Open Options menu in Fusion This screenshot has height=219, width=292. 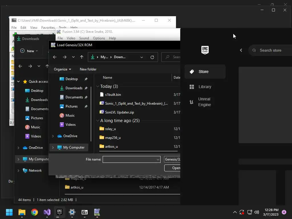tap(99, 38)
